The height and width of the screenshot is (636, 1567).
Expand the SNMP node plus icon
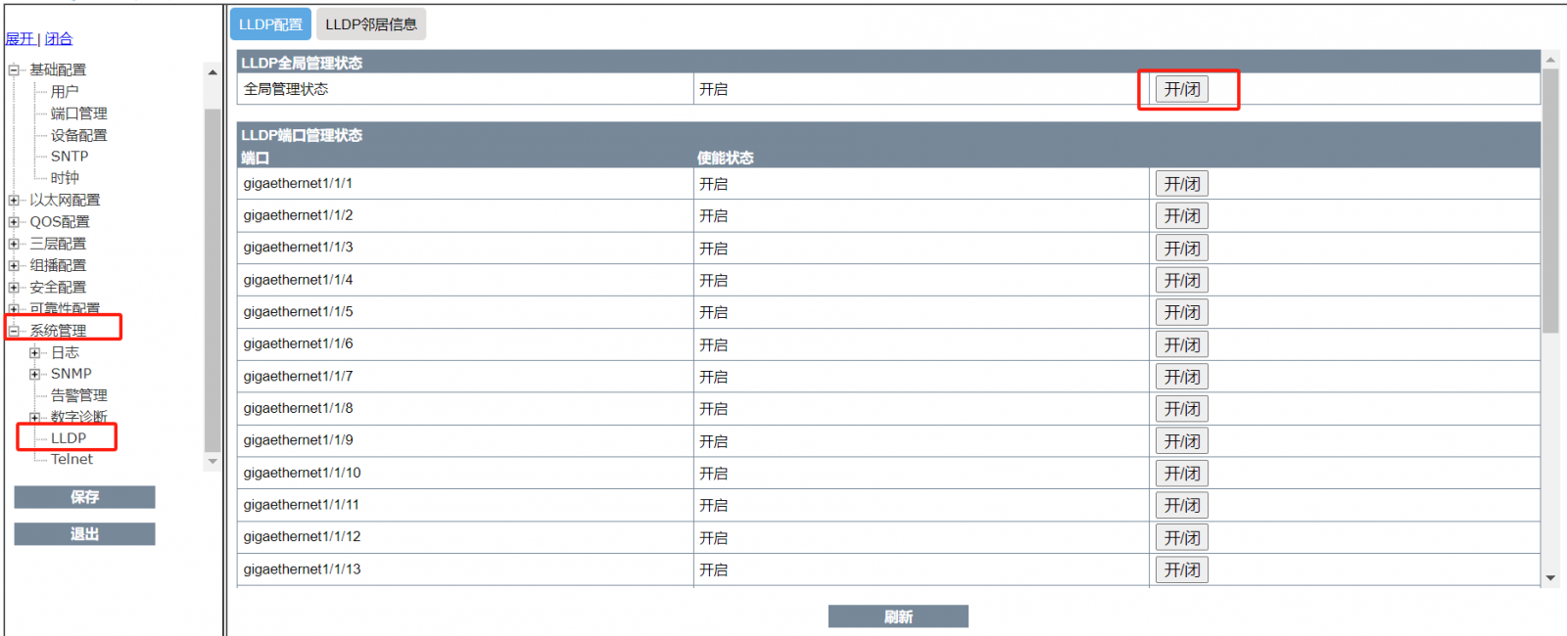[x=35, y=374]
